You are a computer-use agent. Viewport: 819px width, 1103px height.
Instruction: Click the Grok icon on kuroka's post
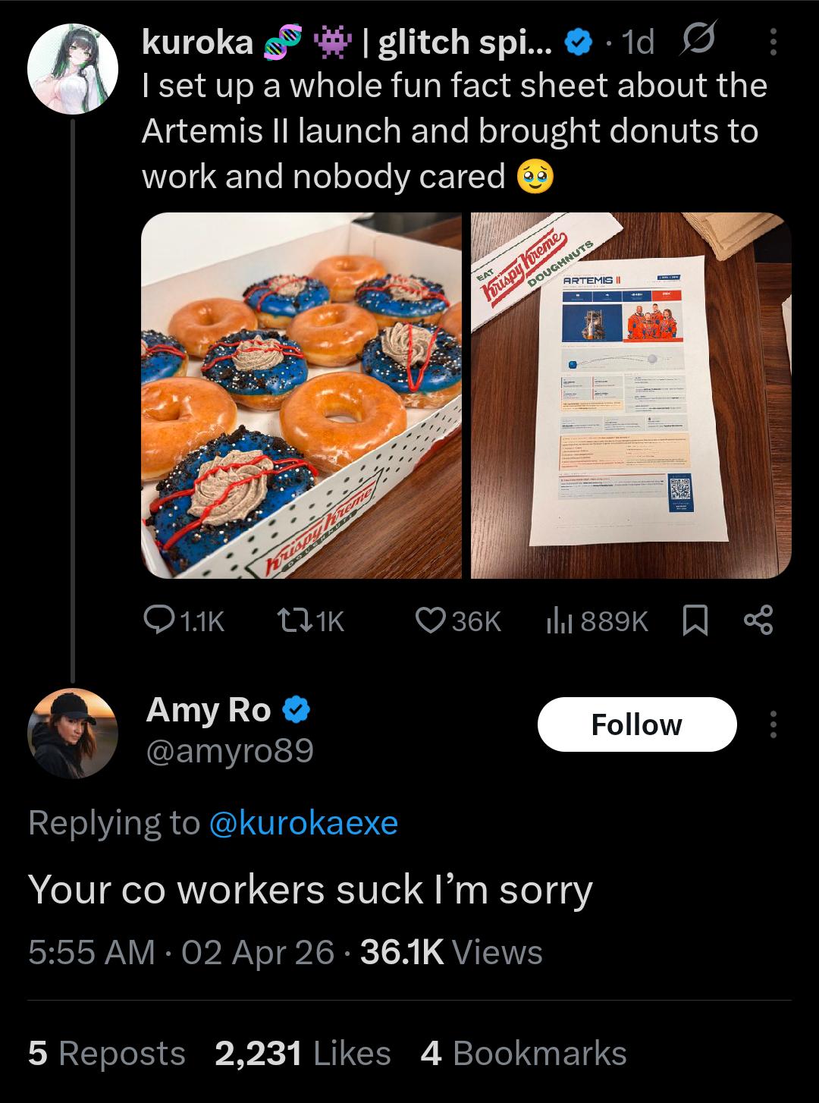click(x=699, y=43)
